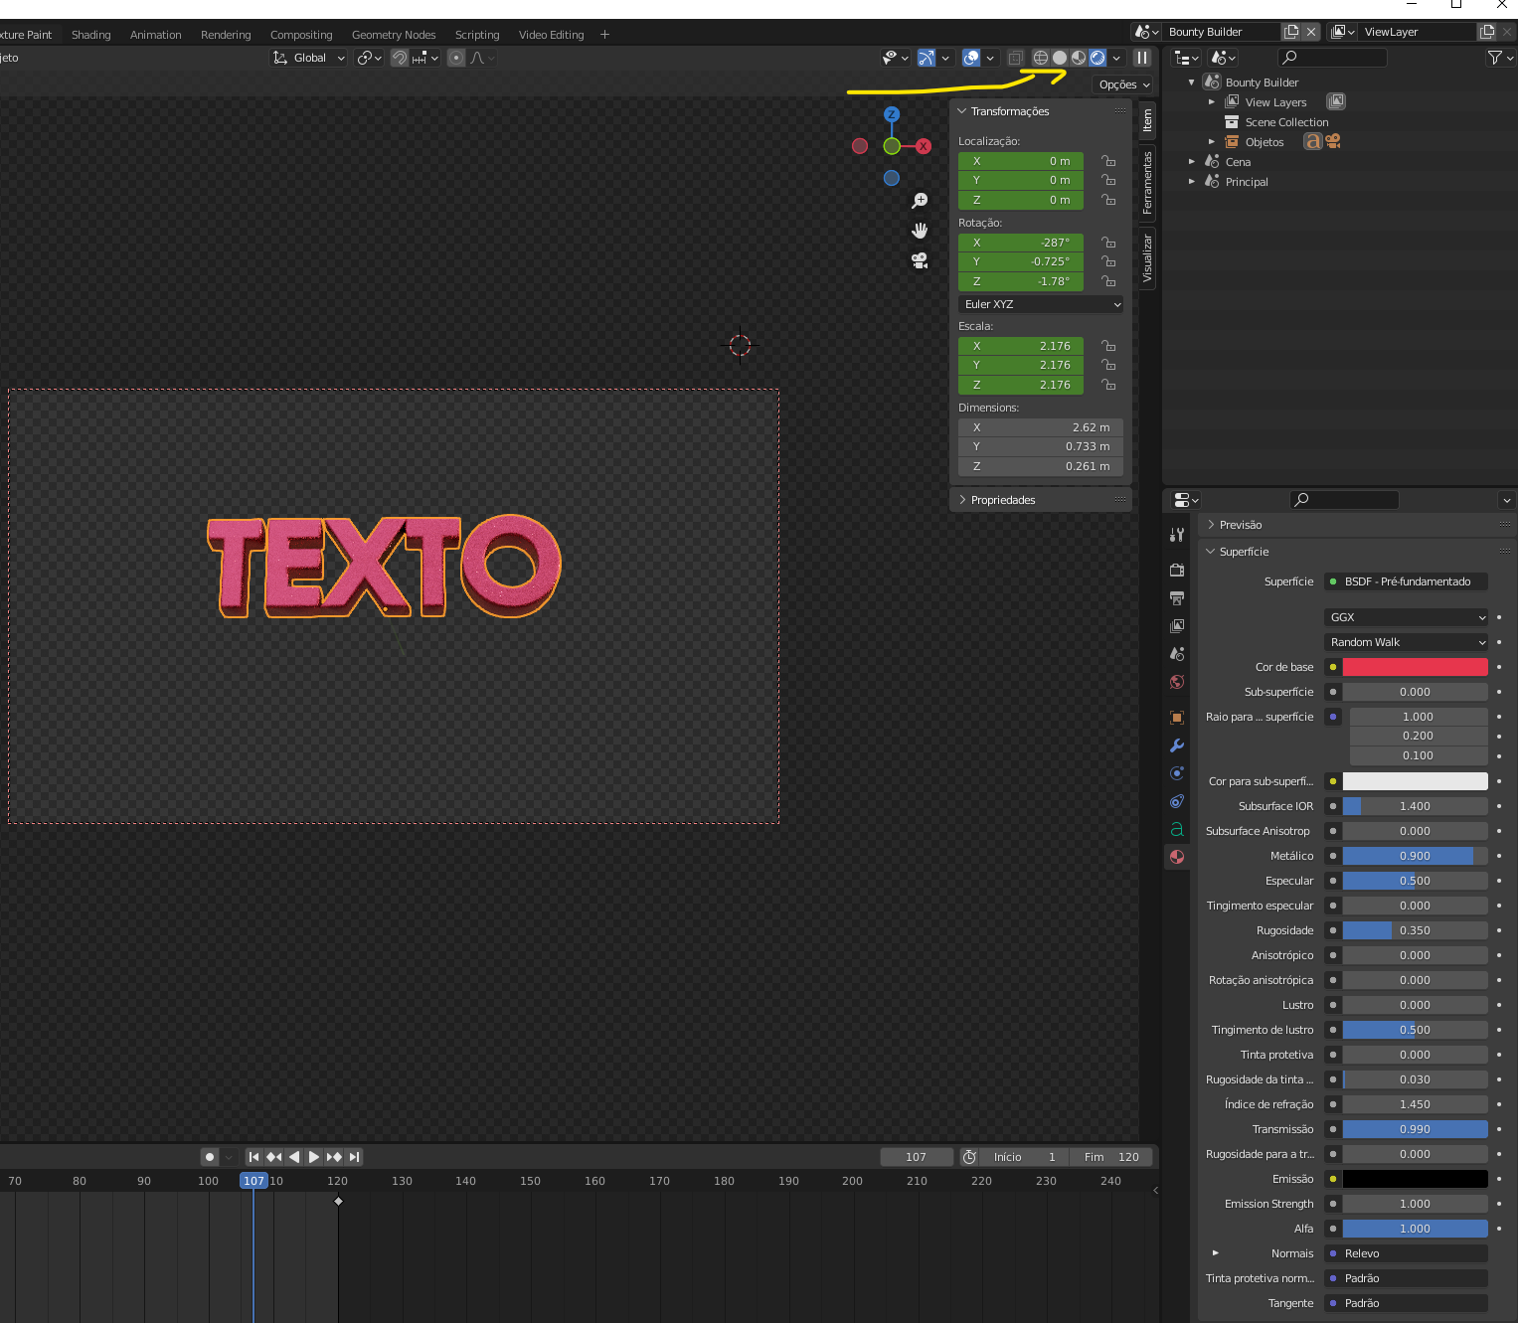The width and height of the screenshot is (1518, 1323).
Task: Toggle camera view with camera icon
Action: click(920, 260)
